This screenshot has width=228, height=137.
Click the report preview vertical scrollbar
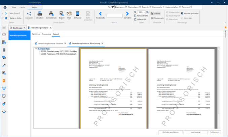[219, 81]
